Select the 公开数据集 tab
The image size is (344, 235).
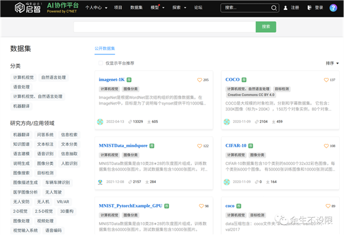[105, 48]
